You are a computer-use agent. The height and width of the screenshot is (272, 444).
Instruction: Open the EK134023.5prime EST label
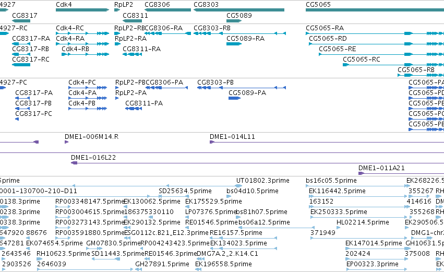(238, 244)
